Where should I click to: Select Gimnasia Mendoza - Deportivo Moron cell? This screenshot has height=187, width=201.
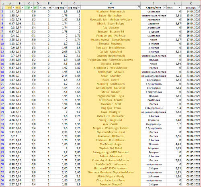[111, 173]
